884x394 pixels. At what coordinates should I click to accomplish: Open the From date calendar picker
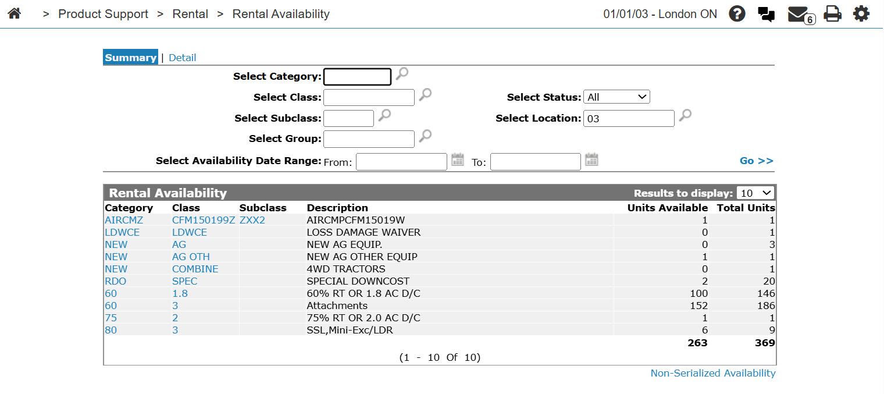458,159
